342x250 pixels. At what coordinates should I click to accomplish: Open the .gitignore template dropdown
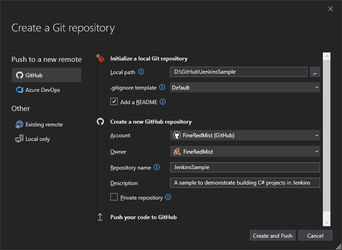tap(245, 87)
